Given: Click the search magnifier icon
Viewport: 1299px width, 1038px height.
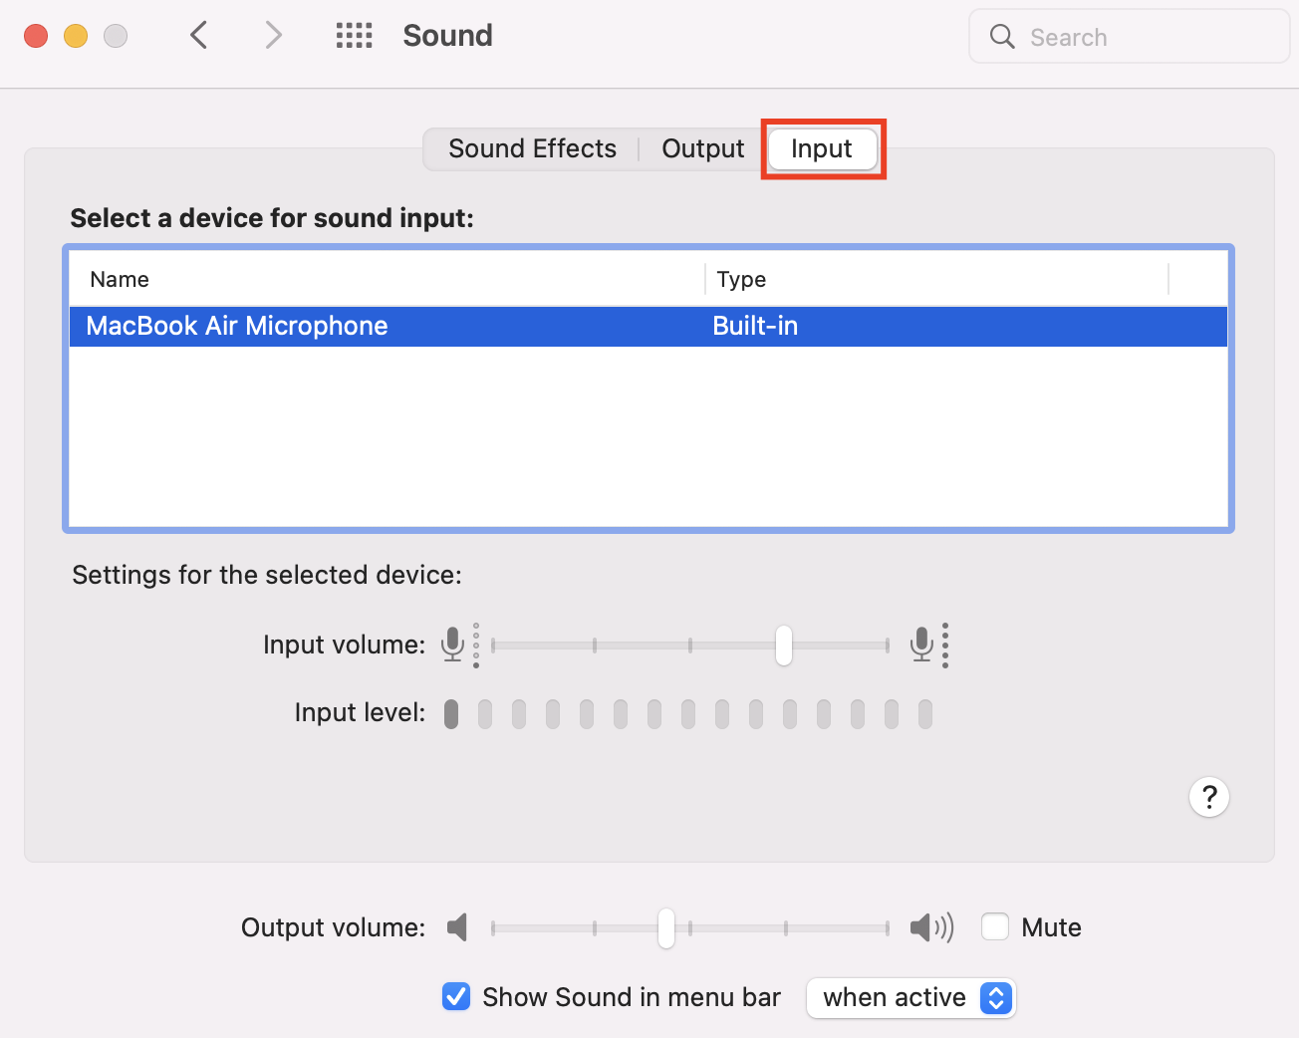Looking at the screenshot, I should pyautogui.click(x=1002, y=37).
